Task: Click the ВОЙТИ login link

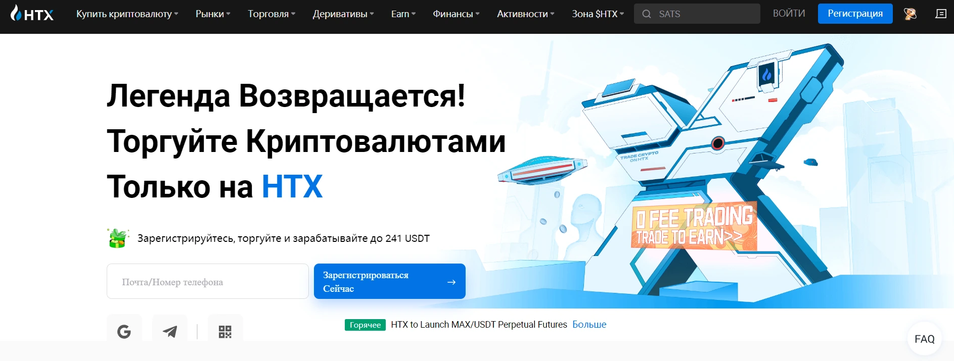Action: tap(789, 14)
